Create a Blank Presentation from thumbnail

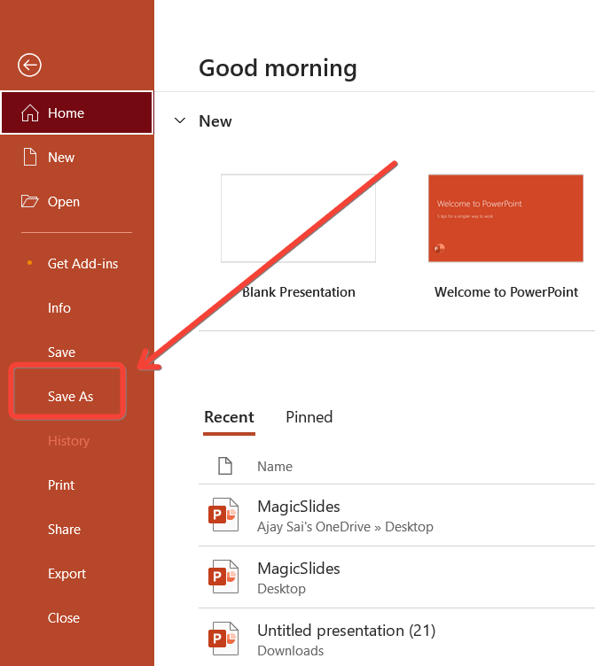coord(298,218)
